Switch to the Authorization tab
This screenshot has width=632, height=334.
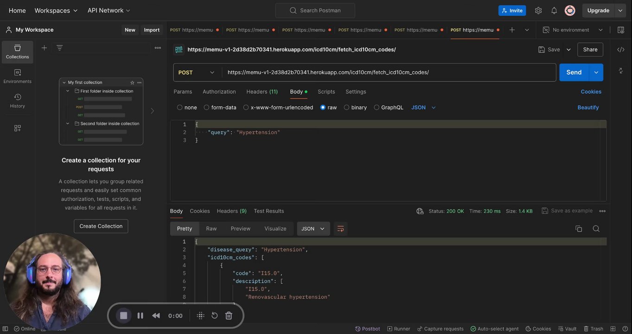(x=219, y=92)
